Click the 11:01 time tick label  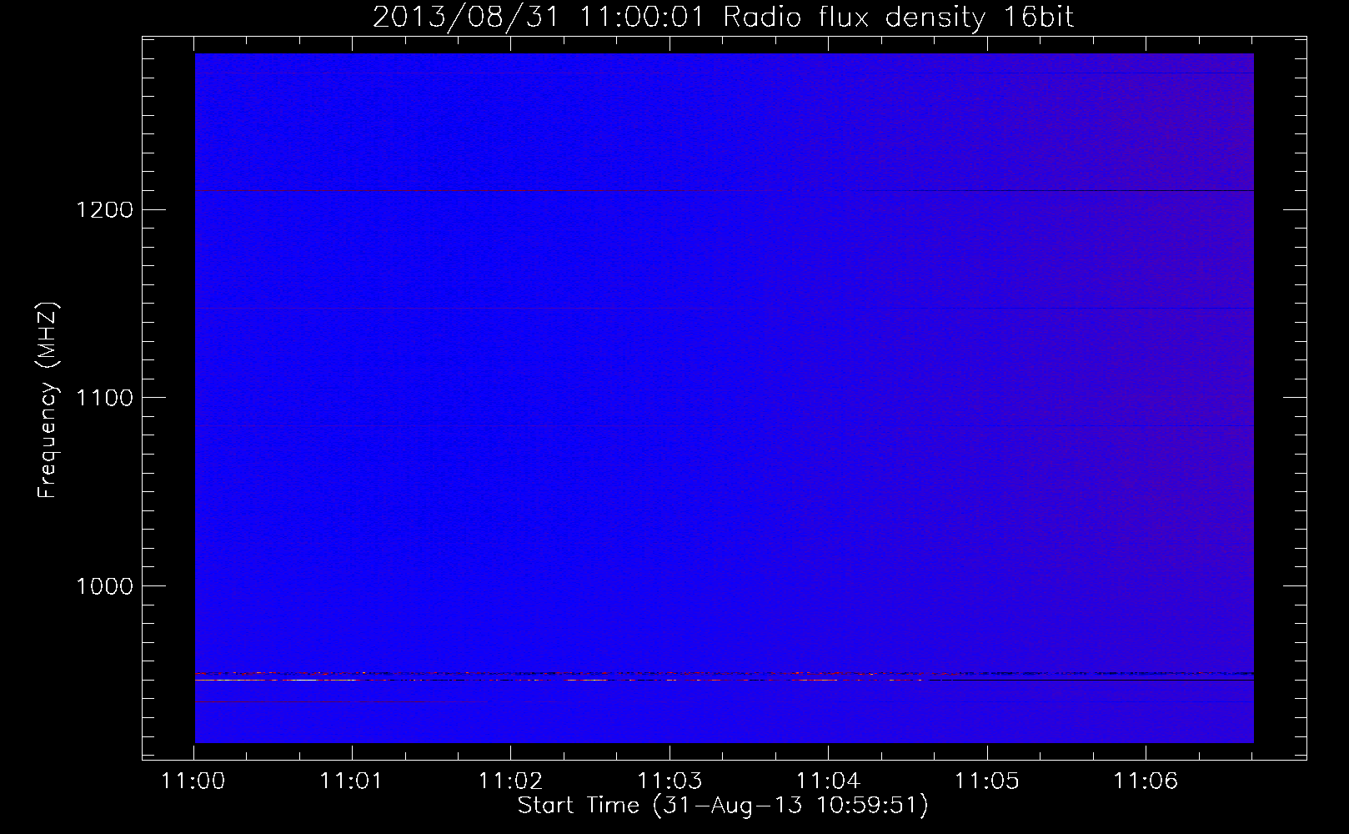click(352, 781)
